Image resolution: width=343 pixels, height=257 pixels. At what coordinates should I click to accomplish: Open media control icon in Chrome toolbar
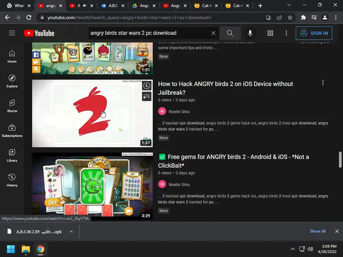coord(314,17)
